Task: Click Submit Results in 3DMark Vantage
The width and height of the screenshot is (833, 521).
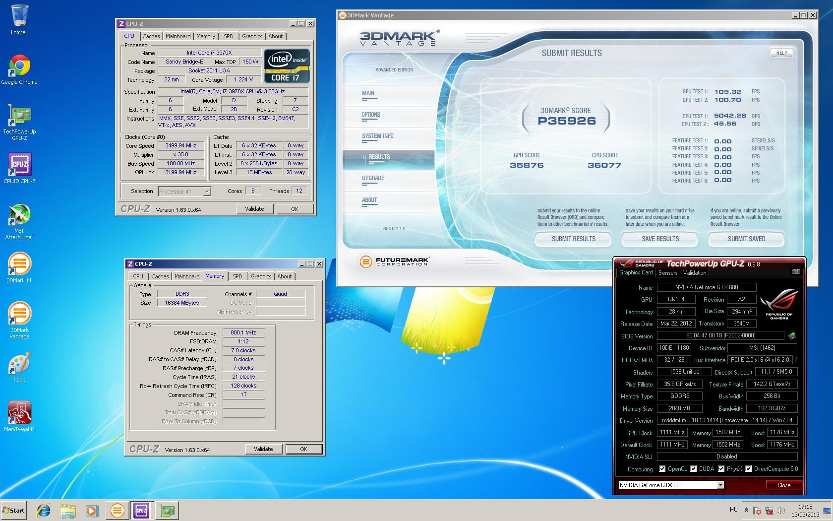Action: [574, 239]
